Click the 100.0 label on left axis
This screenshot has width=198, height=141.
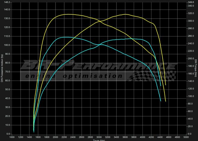(x=7, y=45)
